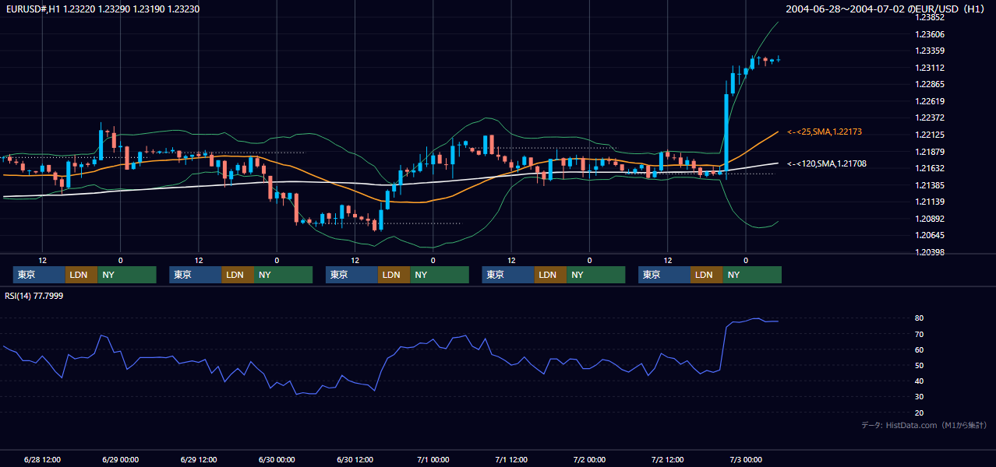Click RSI scale value 50
The width and height of the screenshot is (996, 467).
point(919,365)
